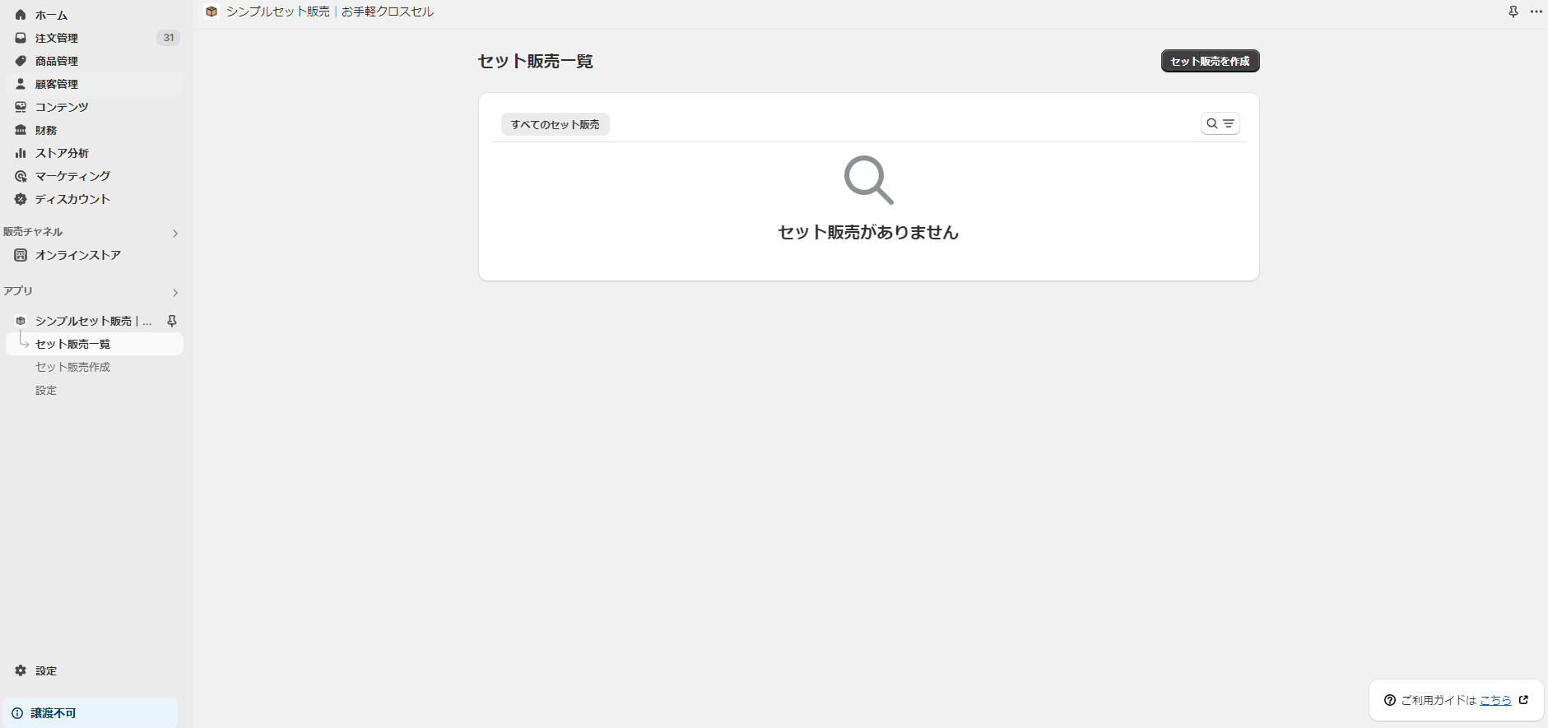Open 注文管理 in the sidebar
This screenshot has height=728, width=1548.
(x=94, y=38)
